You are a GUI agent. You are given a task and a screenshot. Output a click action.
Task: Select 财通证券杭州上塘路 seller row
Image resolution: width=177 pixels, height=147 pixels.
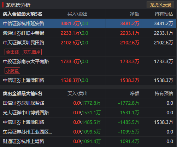click(88, 141)
